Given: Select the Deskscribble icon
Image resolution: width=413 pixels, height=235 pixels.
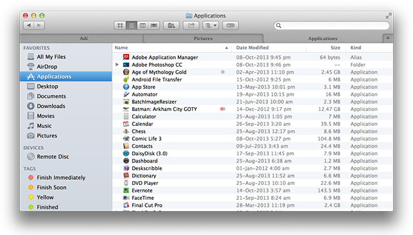Looking at the screenshot, I should [x=126, y=168].
